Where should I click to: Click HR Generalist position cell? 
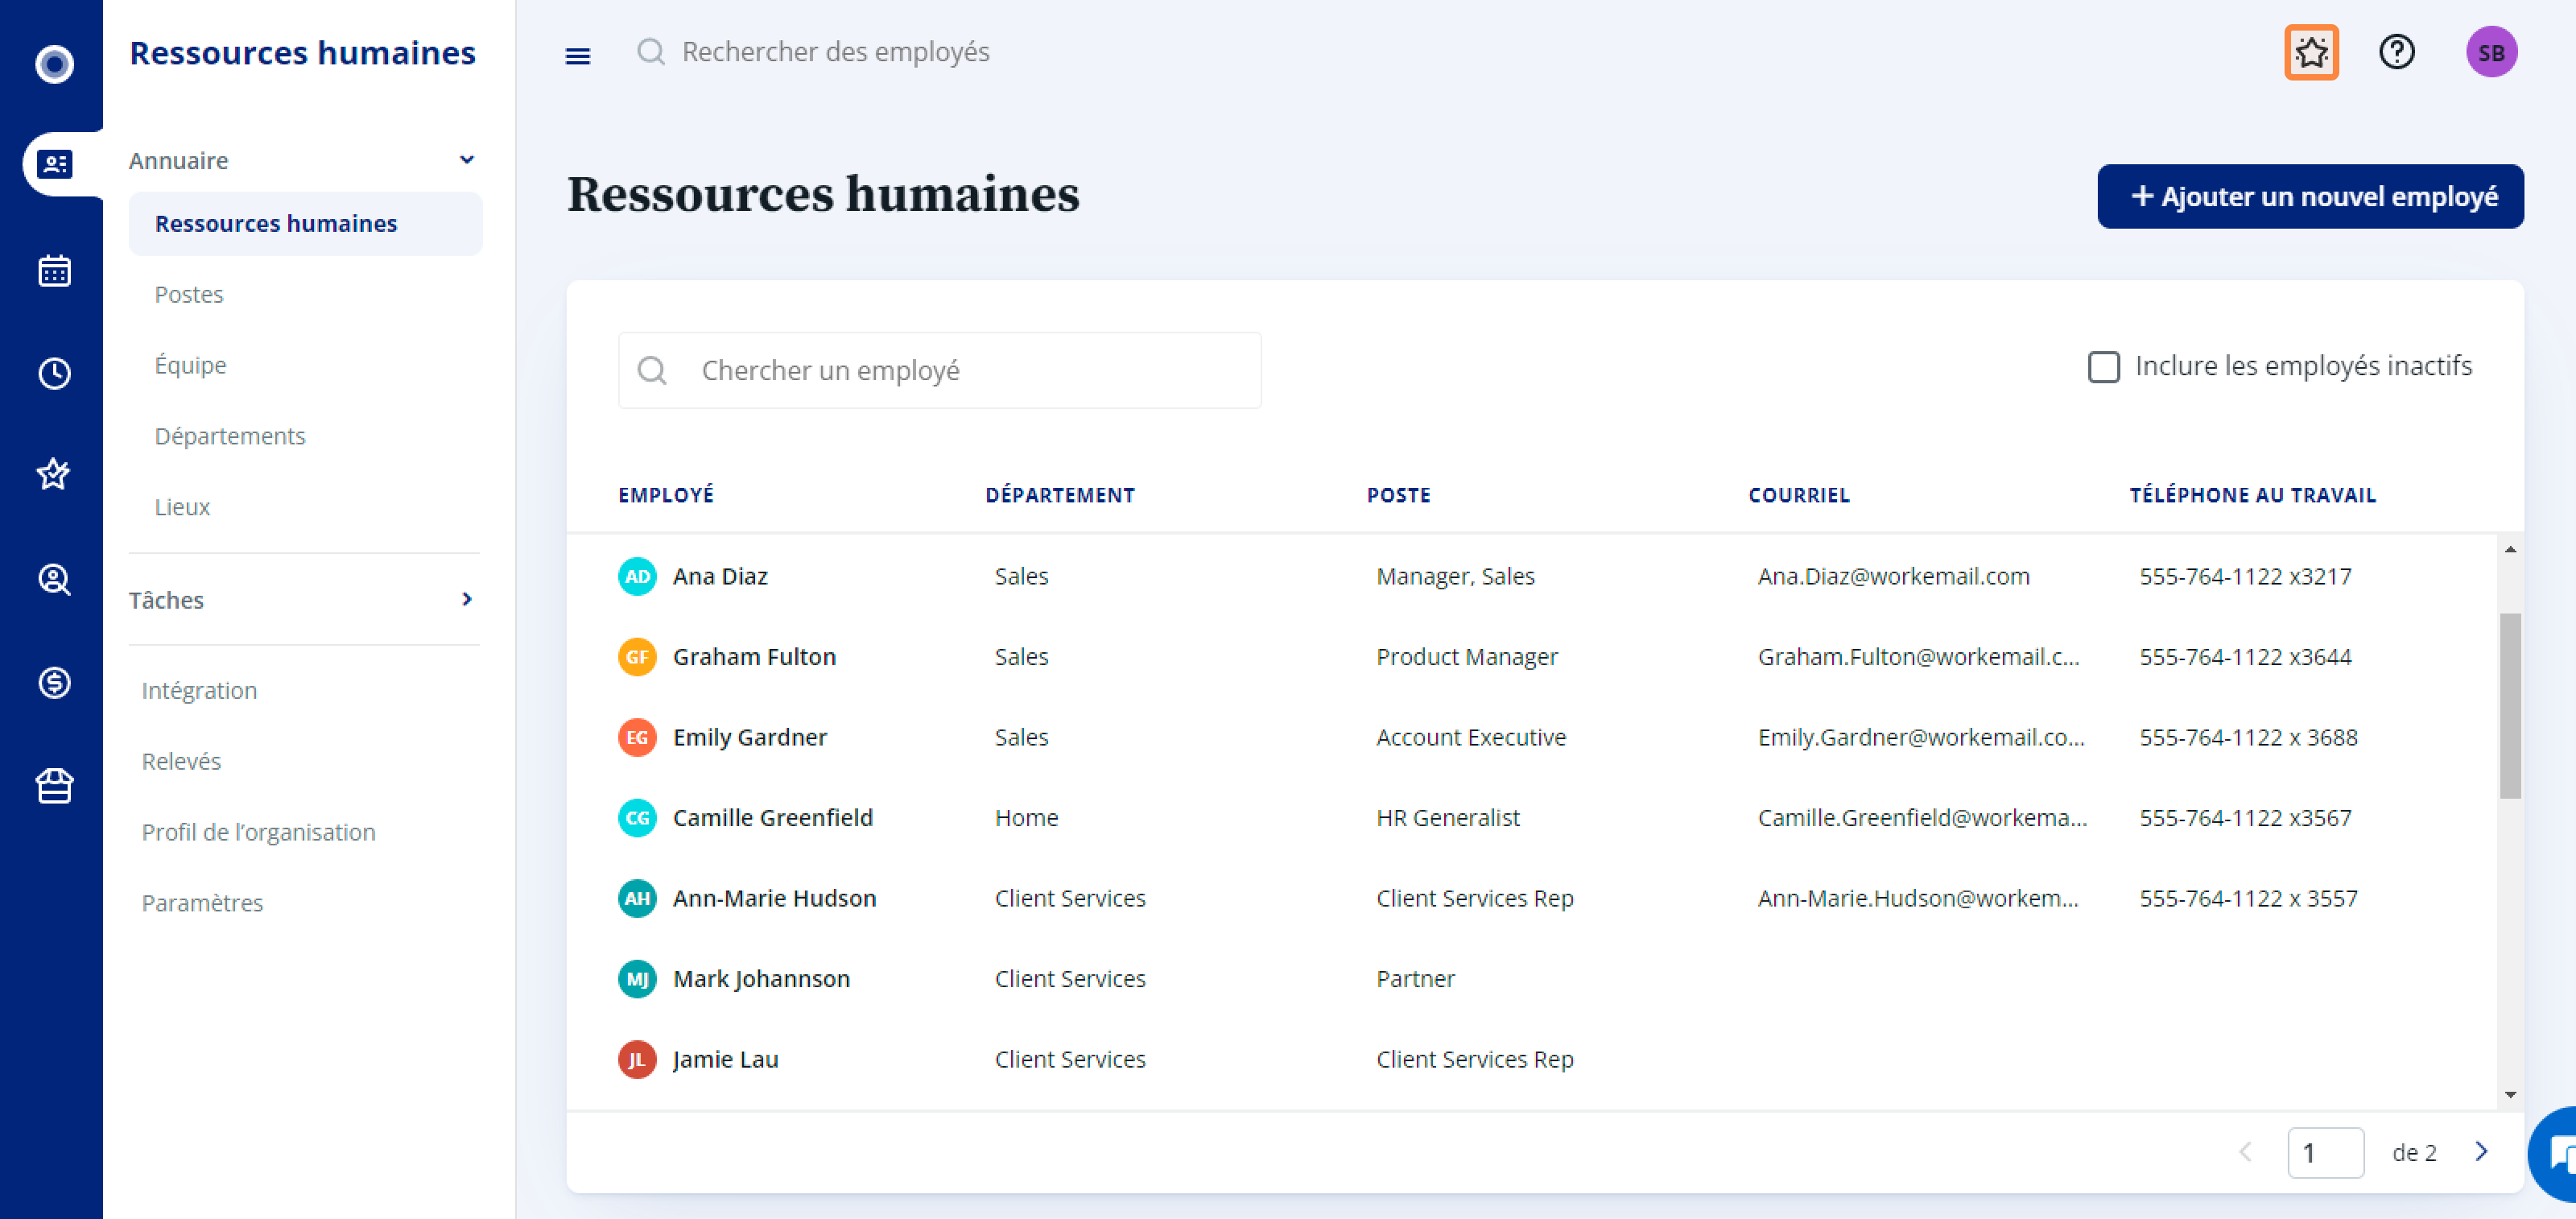click(x=1447, y=818)
